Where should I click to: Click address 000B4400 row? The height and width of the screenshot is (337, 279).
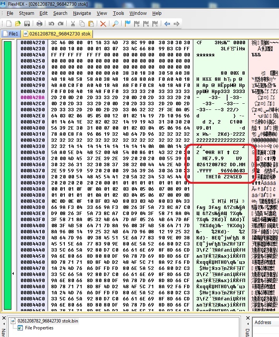(33, 226)
